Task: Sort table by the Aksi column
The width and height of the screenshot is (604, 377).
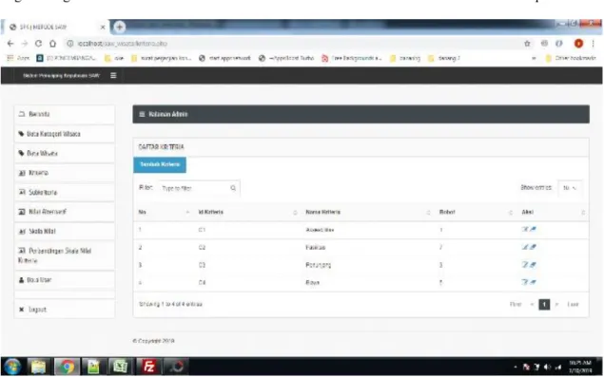Action: coord(553,212)
